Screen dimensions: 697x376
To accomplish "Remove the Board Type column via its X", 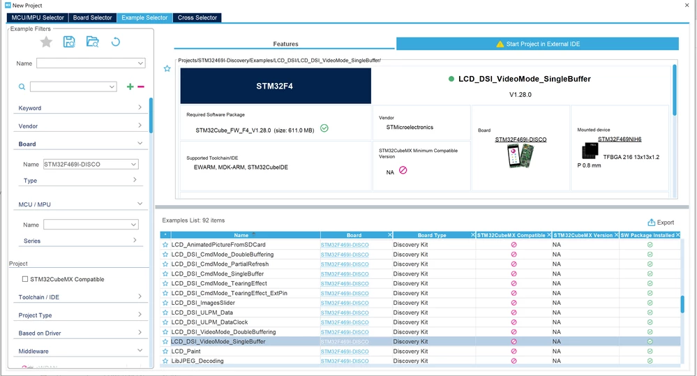I will tap(473, 234).
